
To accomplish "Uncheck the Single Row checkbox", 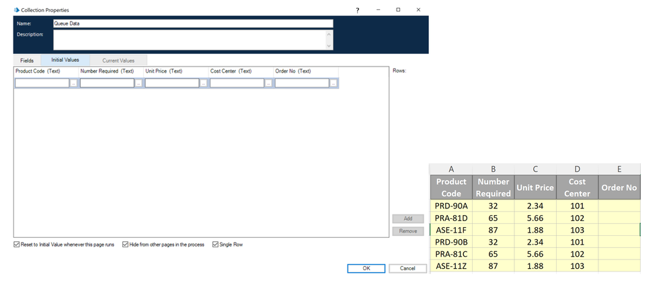I will 215,245.
